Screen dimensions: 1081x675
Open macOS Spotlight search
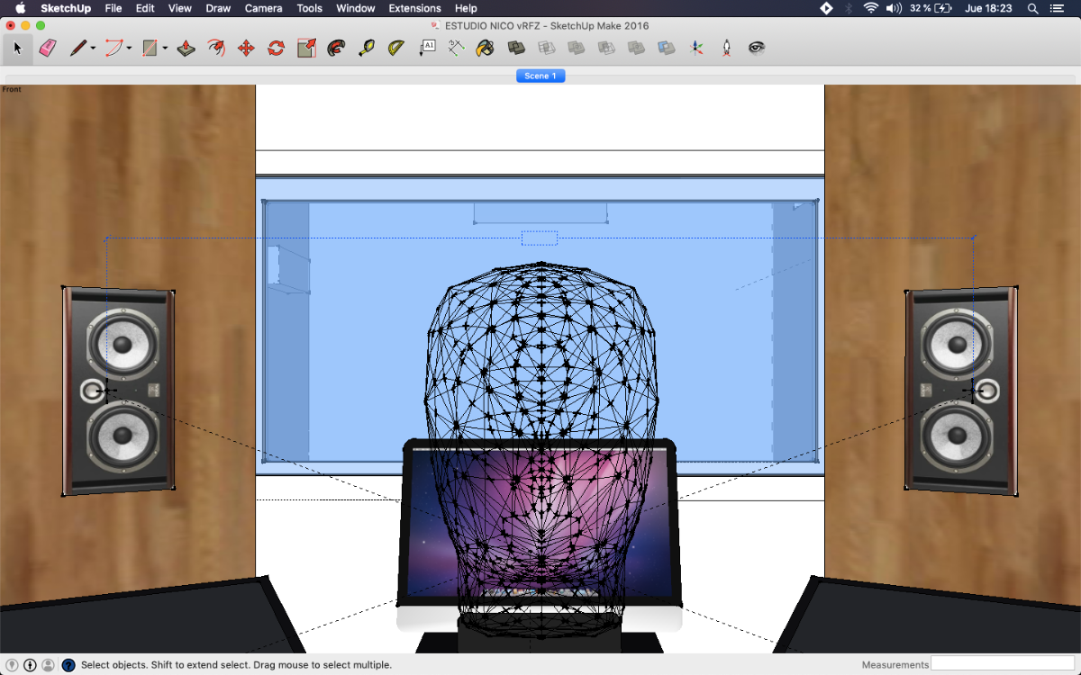1032,8
